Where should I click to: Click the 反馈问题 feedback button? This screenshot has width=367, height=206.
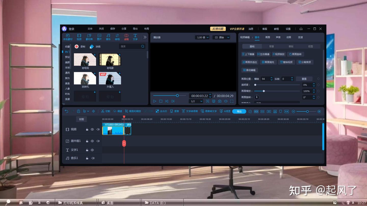(218, 29)
